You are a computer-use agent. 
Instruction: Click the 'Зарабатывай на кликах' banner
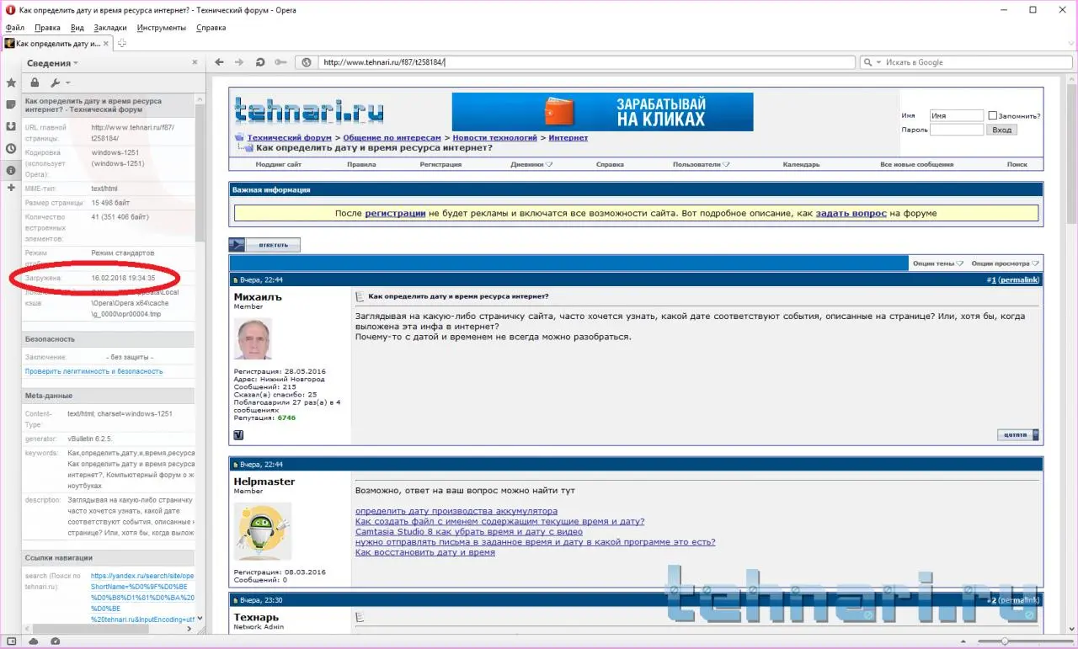602,112
